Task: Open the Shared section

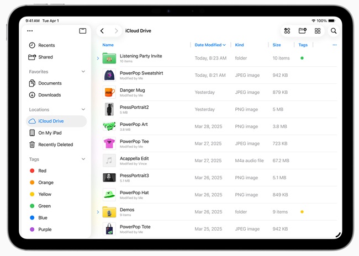Action: (45, 57)
